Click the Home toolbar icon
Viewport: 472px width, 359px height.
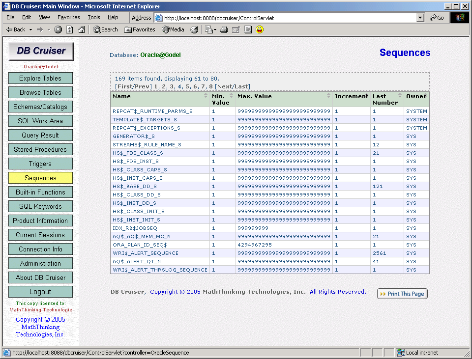pyautogui.click(x=82, y=29)
